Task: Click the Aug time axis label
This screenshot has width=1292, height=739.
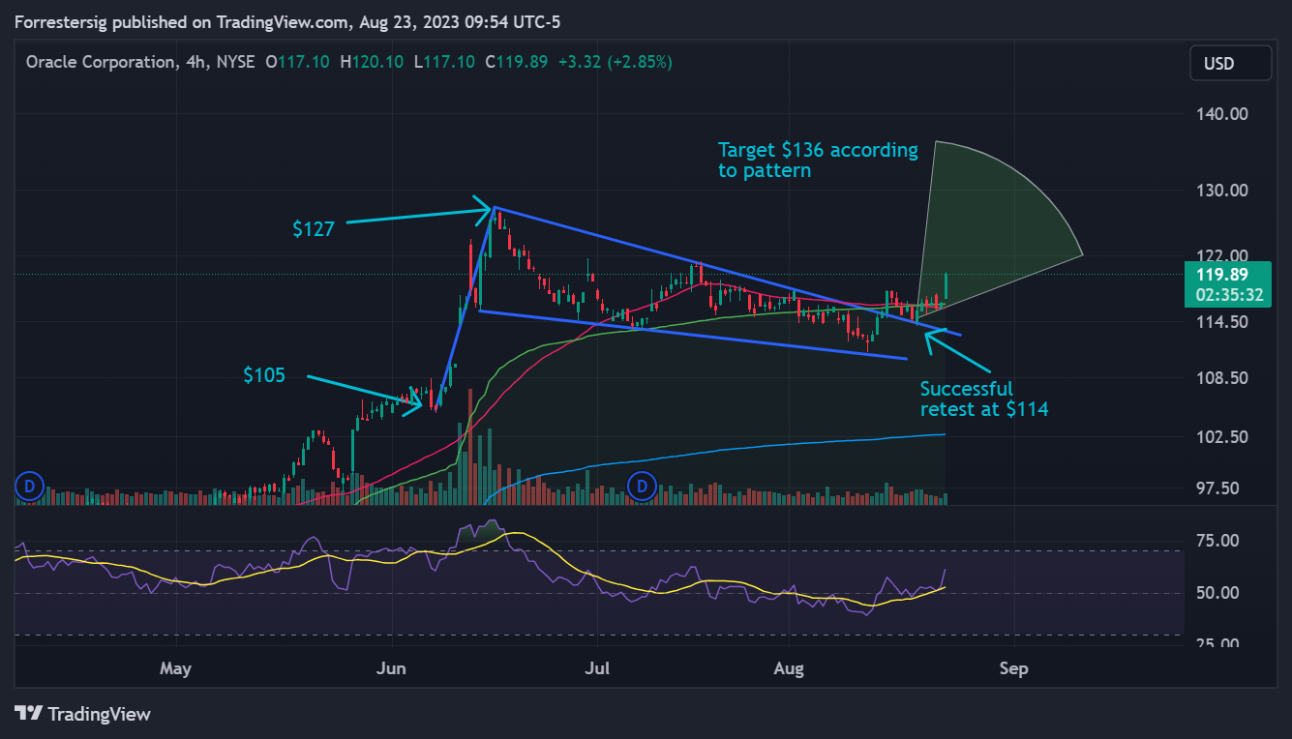Action: pos(790,668)
